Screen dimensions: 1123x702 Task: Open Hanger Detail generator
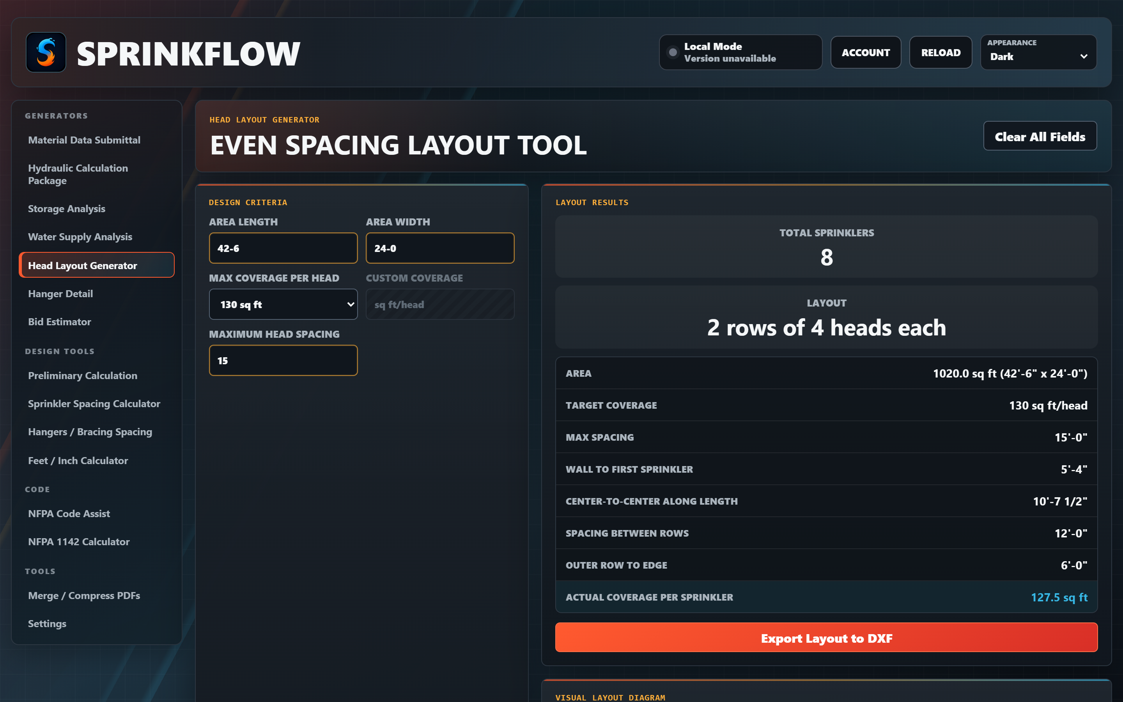point(97,294)
